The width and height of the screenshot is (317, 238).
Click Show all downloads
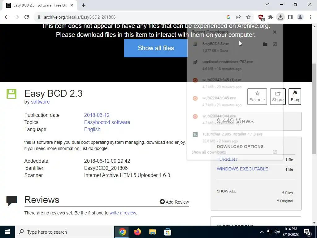(209, 152)
